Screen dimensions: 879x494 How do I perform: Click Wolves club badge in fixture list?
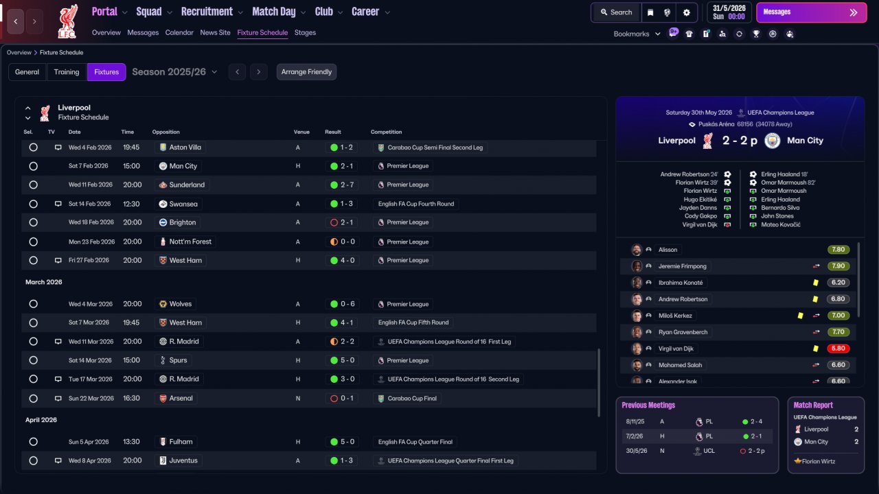163,304
